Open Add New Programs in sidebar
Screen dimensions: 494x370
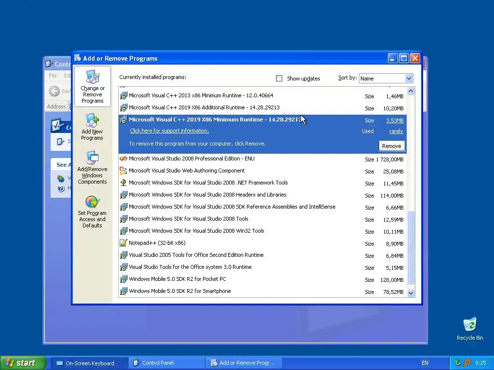[92, 127]
